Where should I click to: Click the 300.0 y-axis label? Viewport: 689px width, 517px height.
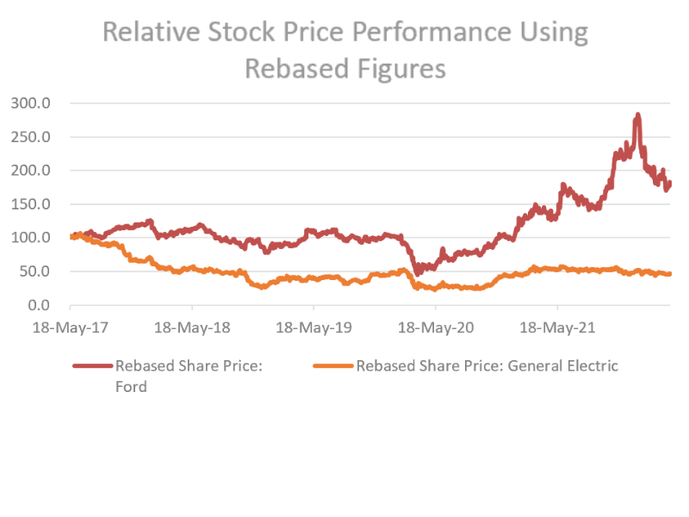coord(31,103)
